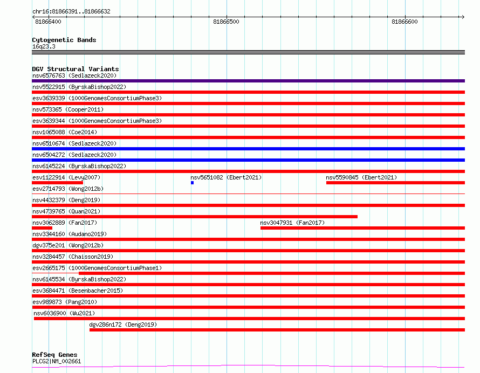The height and width of the screenshot is (373, 480).
Task: Select the Cytogenetic Bands track title
Action: 64,40
